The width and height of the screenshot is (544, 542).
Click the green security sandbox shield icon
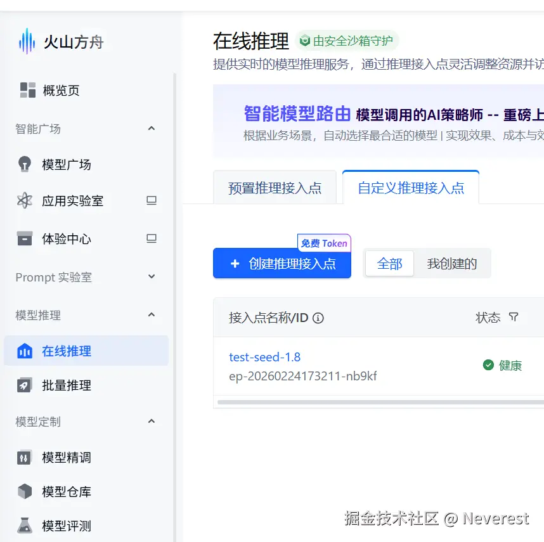[305, 41]
